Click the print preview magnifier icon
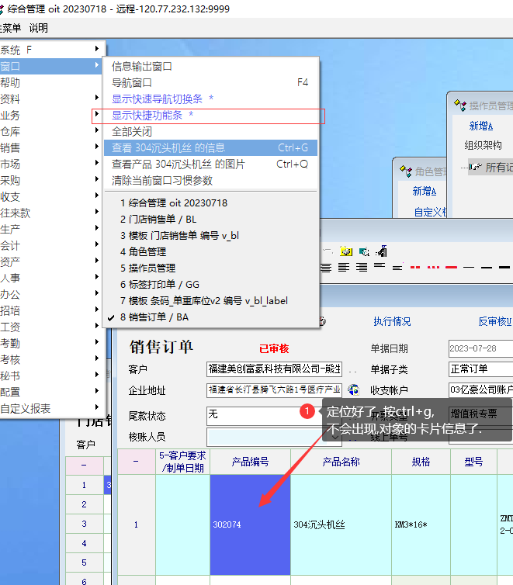Image resolution: width=513 pixels, height=585 pixels. [x=364, y=251]
